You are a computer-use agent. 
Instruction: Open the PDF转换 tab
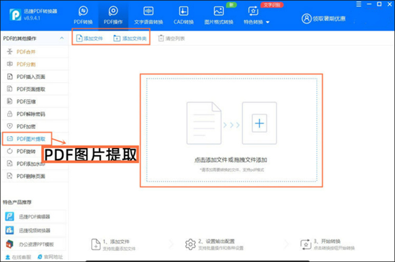point(83,15)
